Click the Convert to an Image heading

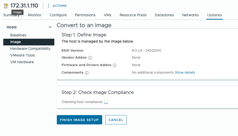pos(84,25)
